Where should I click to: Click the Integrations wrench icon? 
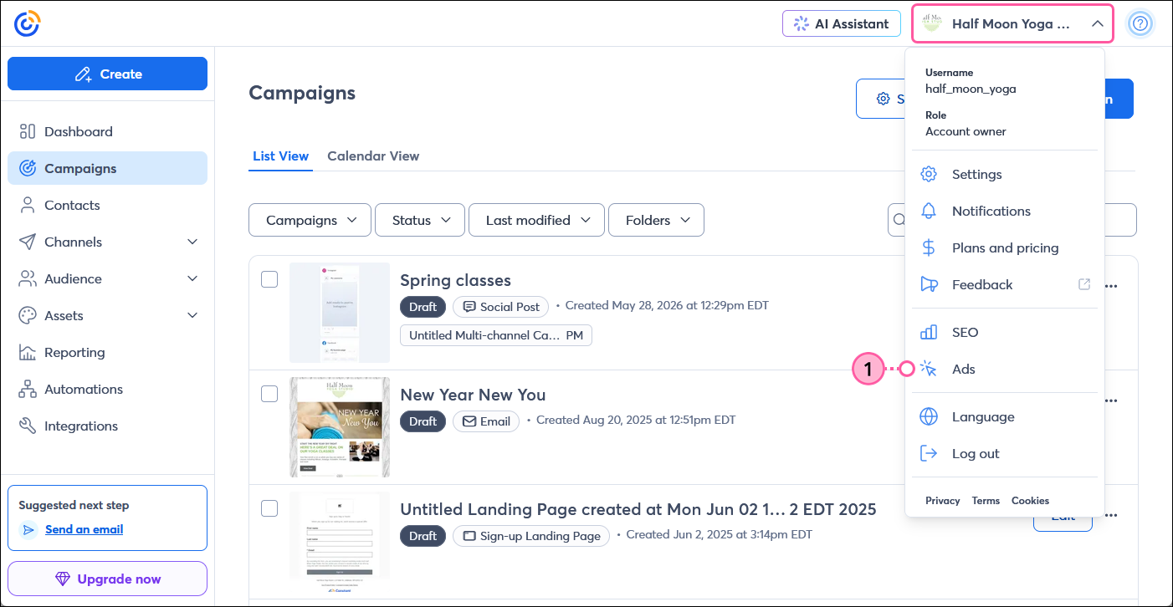28,426
